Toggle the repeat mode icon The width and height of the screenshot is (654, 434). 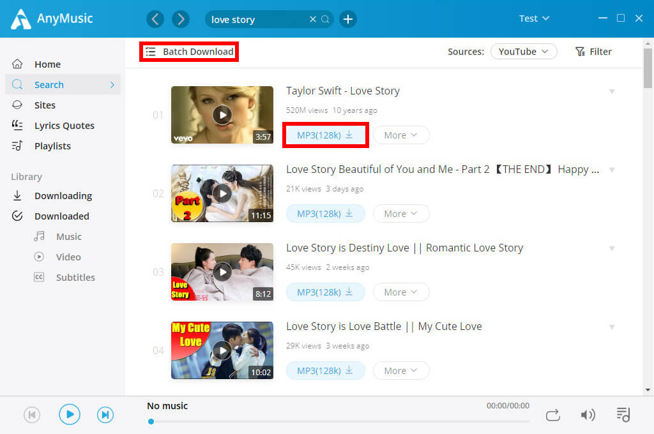pyautogui.click(x=553, y=415)
